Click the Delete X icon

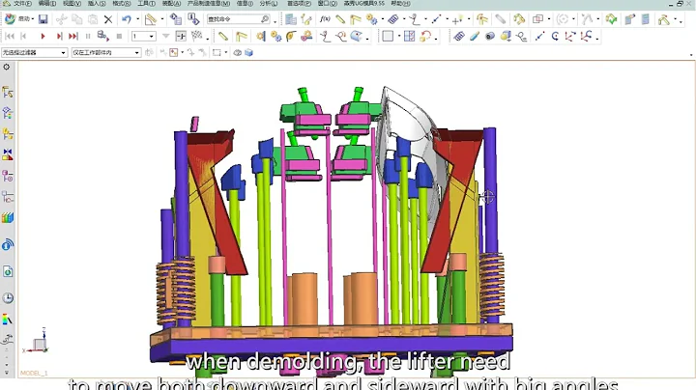108,19
